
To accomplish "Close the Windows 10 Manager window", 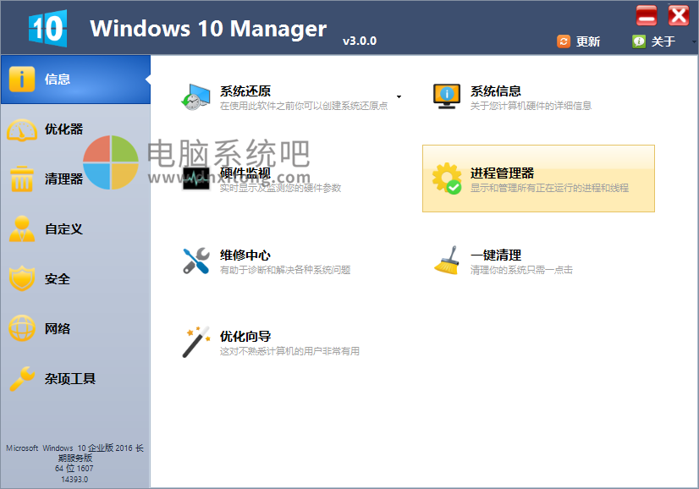I will pyautogui.click(x=679, y=16).
